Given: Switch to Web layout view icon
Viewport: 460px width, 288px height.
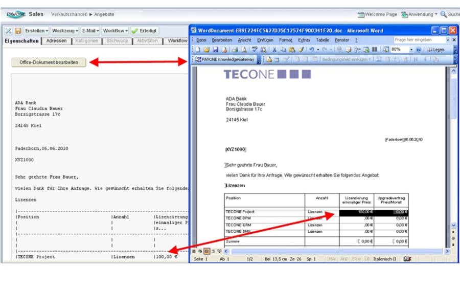Looking at the screenshot, I should pos(200,251).
